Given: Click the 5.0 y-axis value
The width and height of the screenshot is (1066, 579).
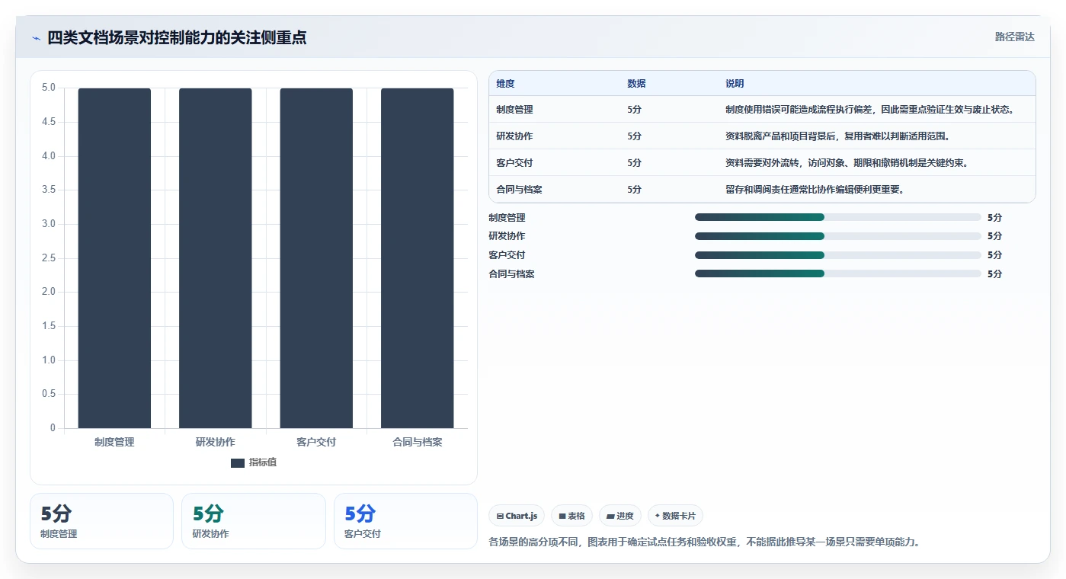Looking at the screenshot, I should [49, 88].
